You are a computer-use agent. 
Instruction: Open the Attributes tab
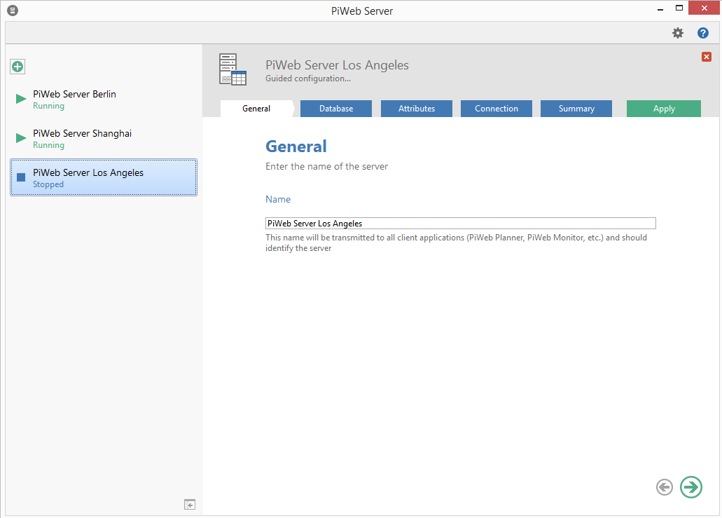point(417,109)
